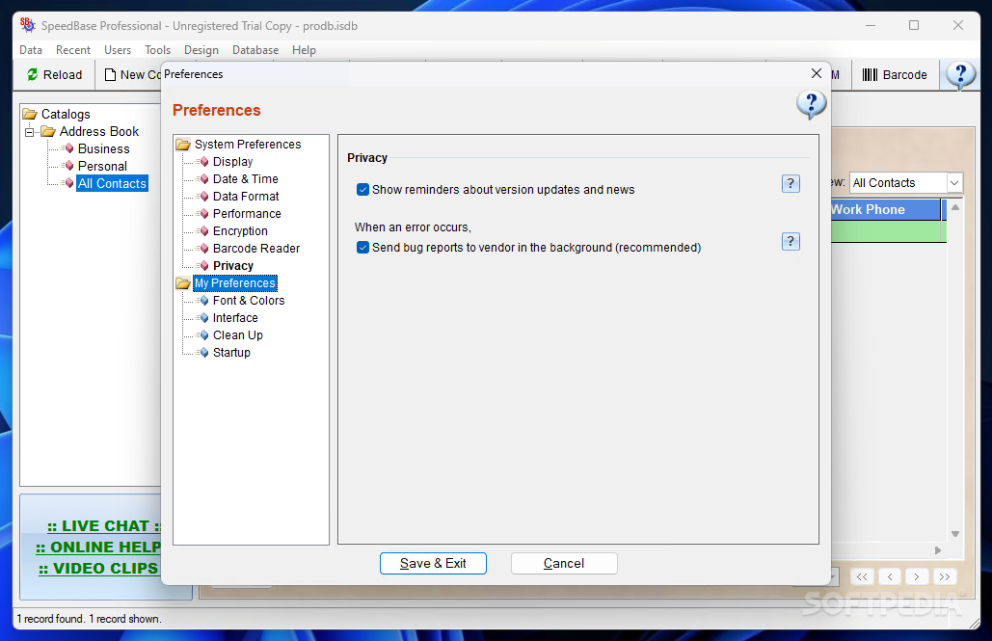Viewport: 992px width, 641px height.
Task: Click the green highlighted record row
Action: pos(888,231)
